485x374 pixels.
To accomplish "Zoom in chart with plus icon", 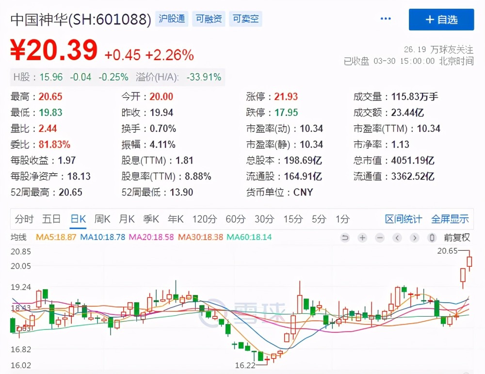I will point(362,238).
